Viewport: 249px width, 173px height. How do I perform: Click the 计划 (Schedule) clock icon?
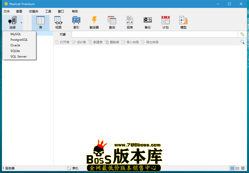165,22
